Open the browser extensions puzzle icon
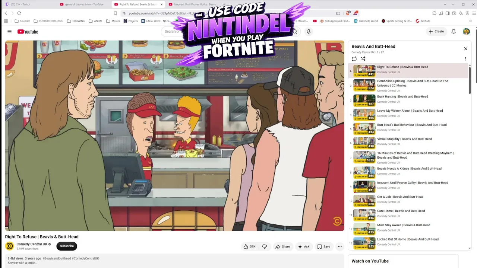This screenshot has height=268, width=477. click(435, 13)
